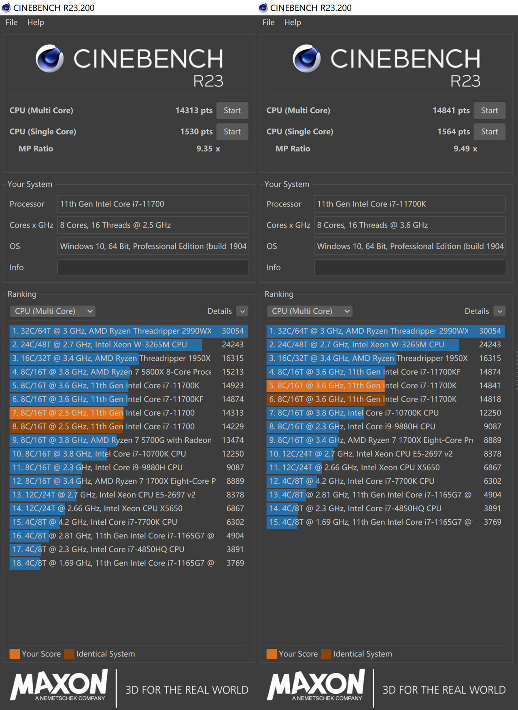Click Cinebench app icon in right window title bar

tap(263, 8)
